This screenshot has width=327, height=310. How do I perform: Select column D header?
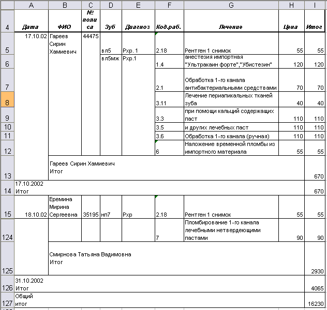point(111,5)
